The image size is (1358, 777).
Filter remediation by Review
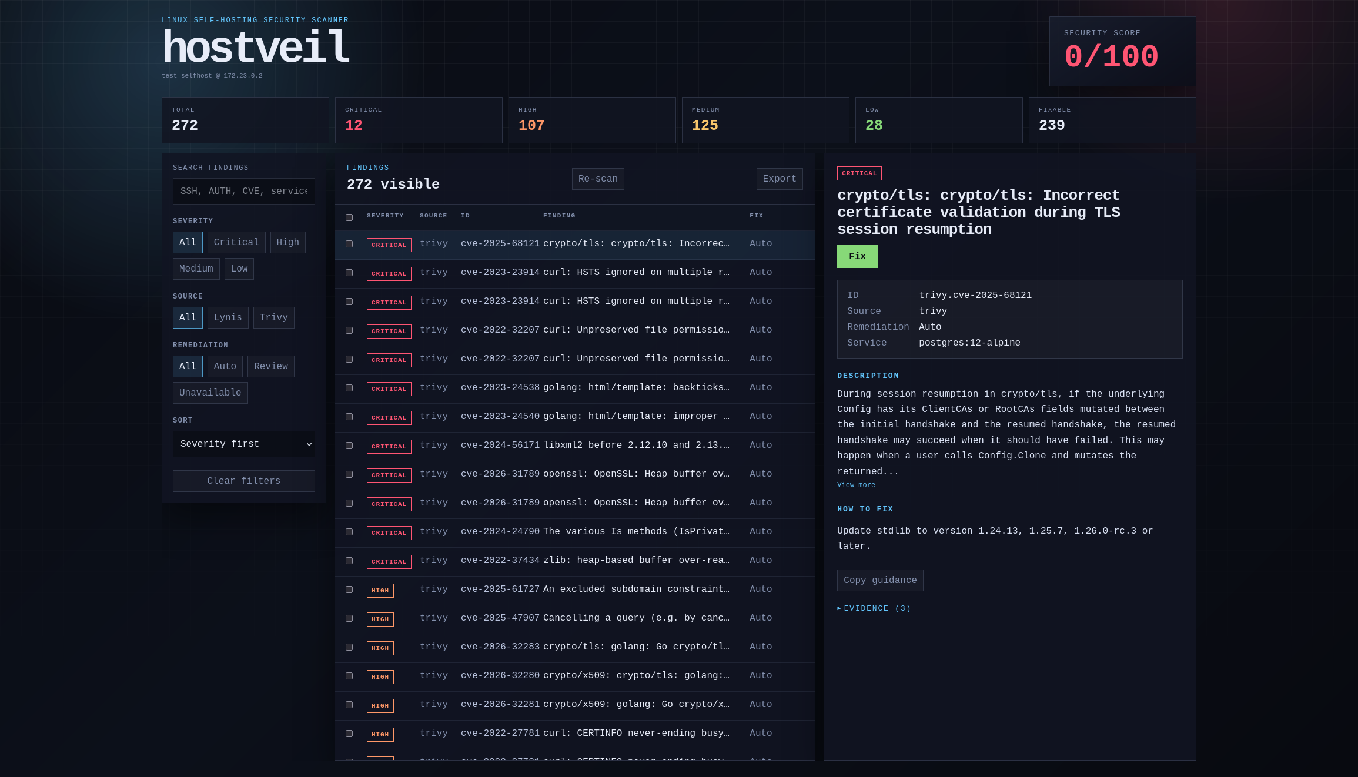271,366
